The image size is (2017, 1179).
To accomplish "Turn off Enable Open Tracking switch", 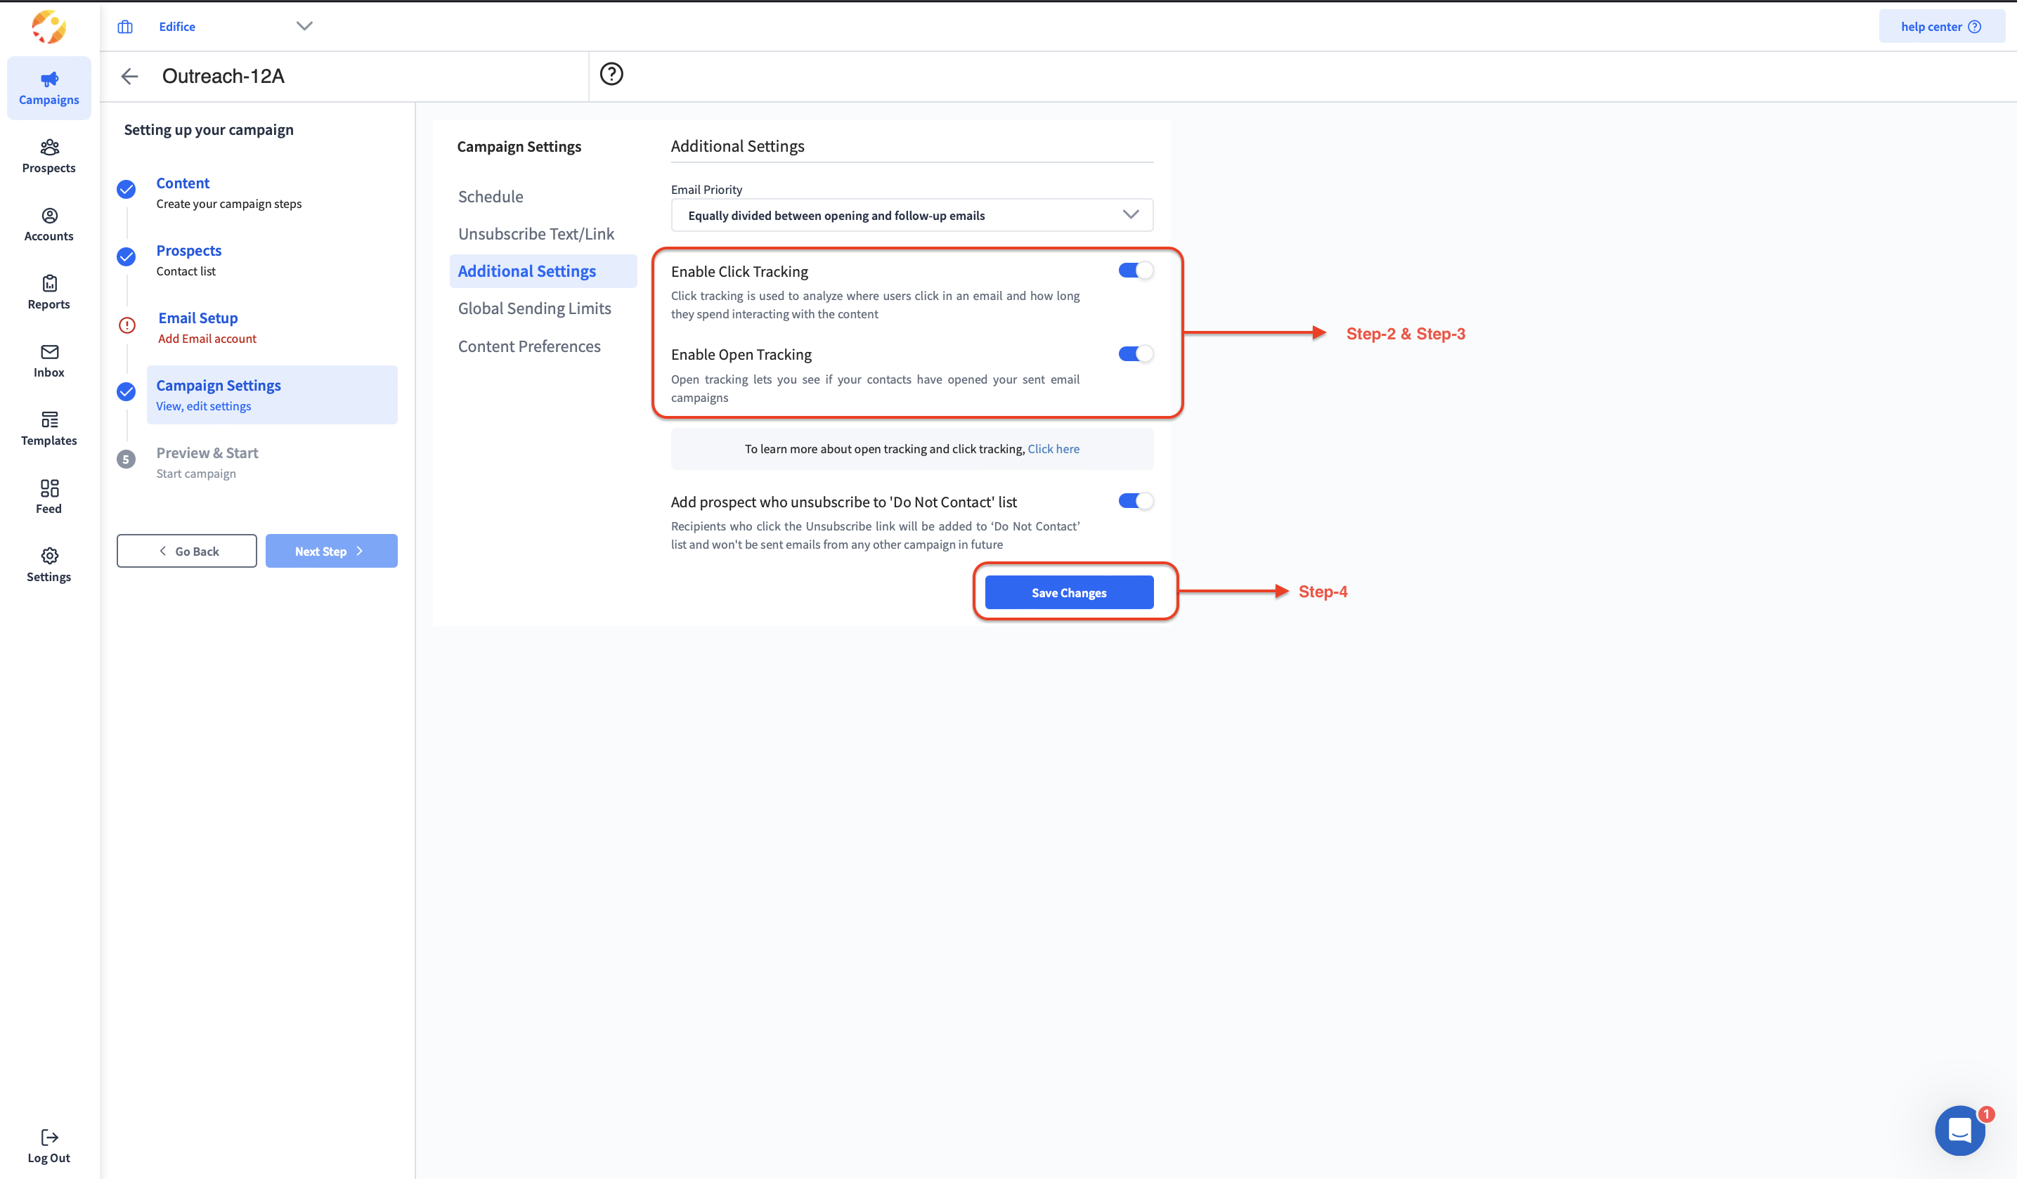I will pyautogui.click(x=1135, y=354).
